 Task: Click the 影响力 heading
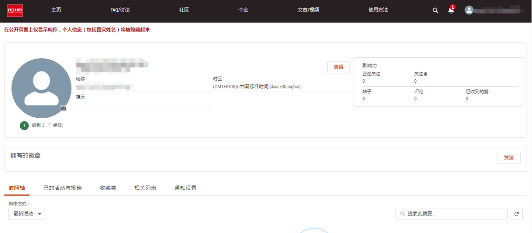tap(369, 66)
